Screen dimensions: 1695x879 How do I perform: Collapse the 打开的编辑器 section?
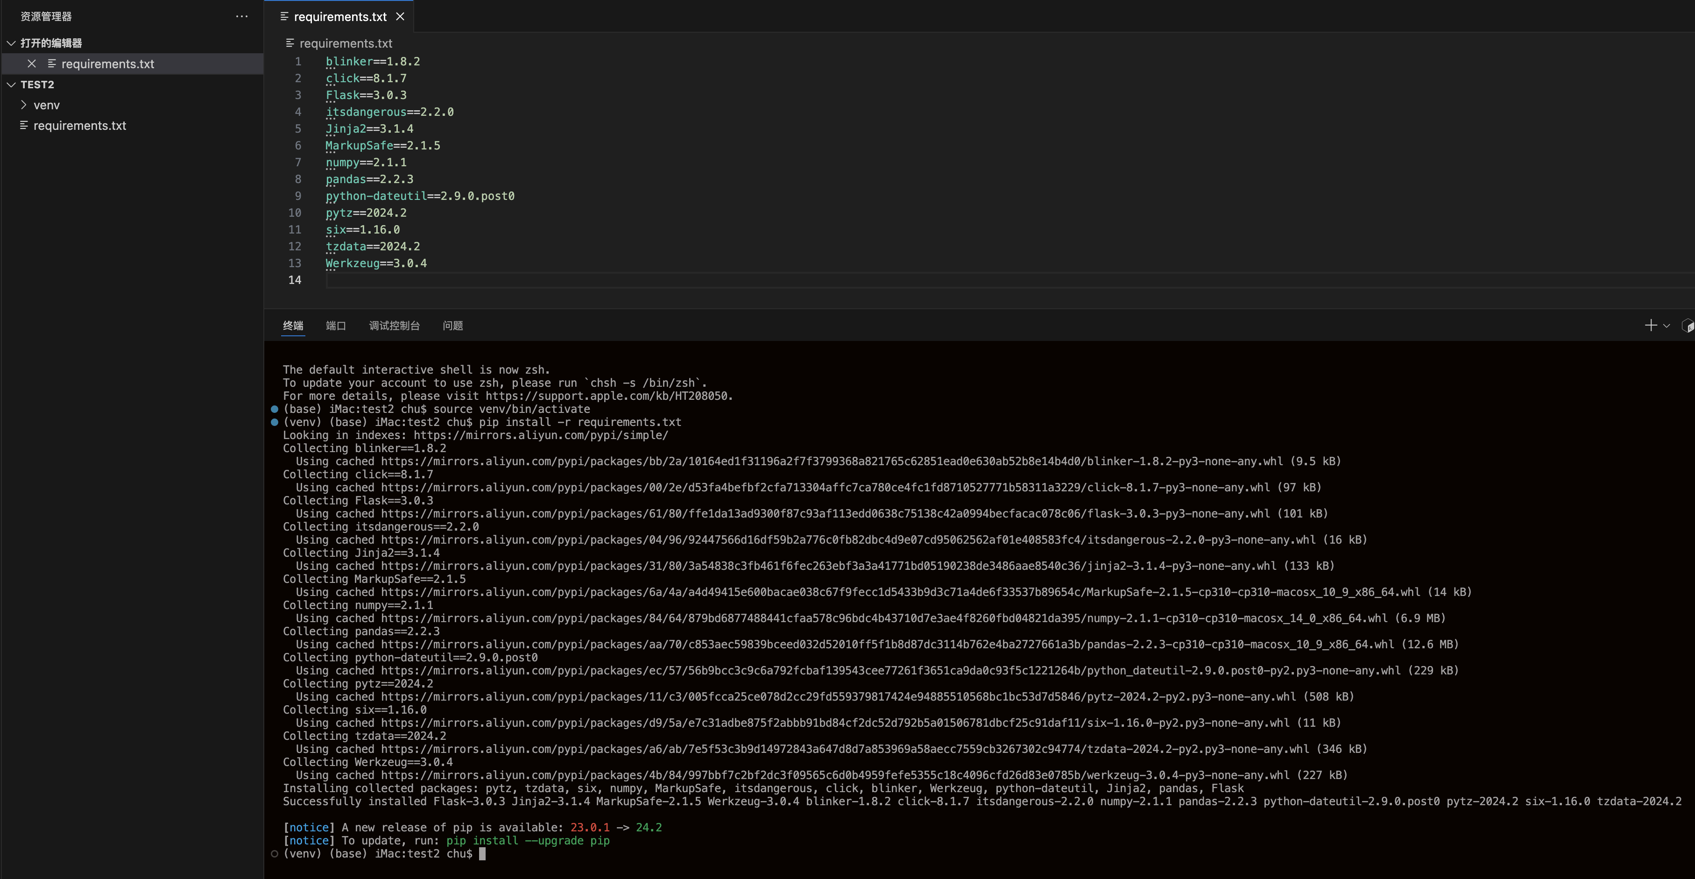[11, 43]
